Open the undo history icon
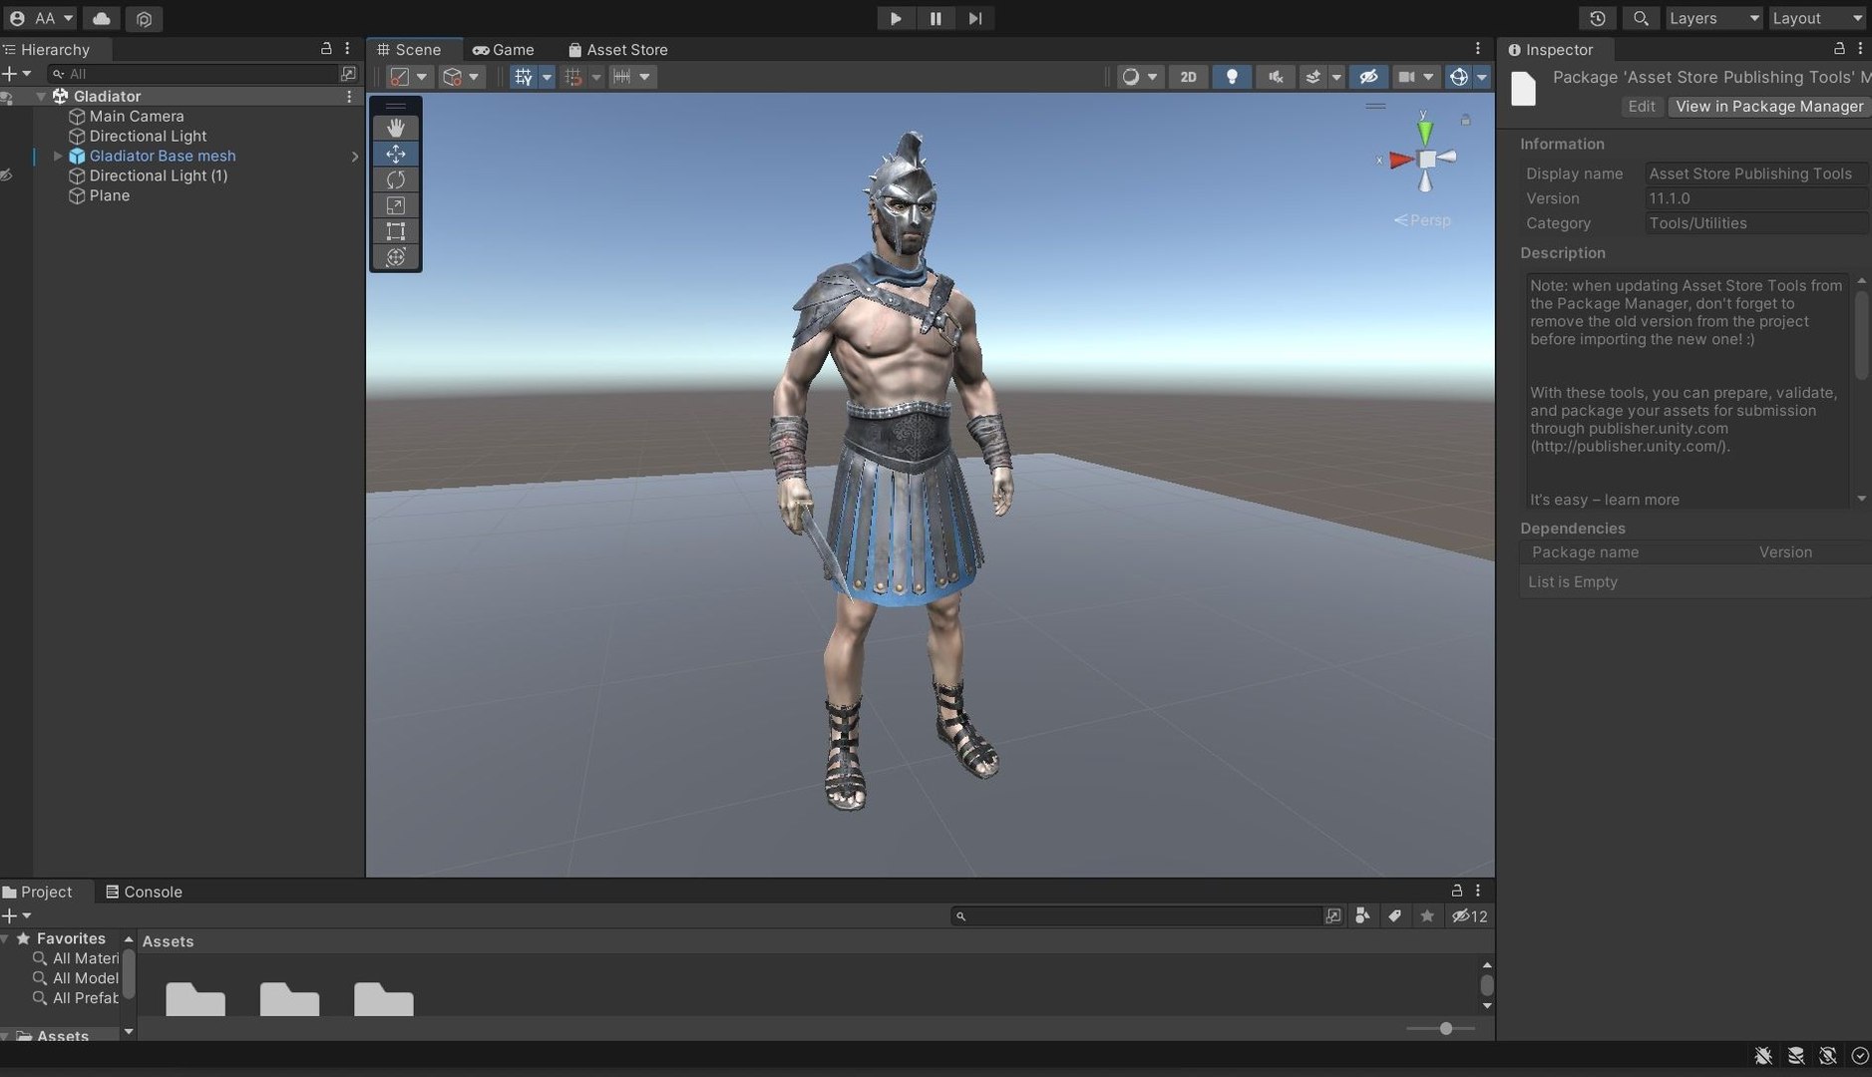The image size is (1872, 1077). (x=1598, y=18)
